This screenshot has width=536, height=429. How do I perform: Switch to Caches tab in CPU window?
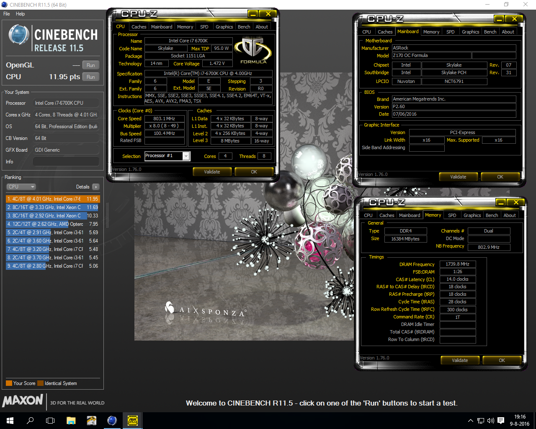139,27
